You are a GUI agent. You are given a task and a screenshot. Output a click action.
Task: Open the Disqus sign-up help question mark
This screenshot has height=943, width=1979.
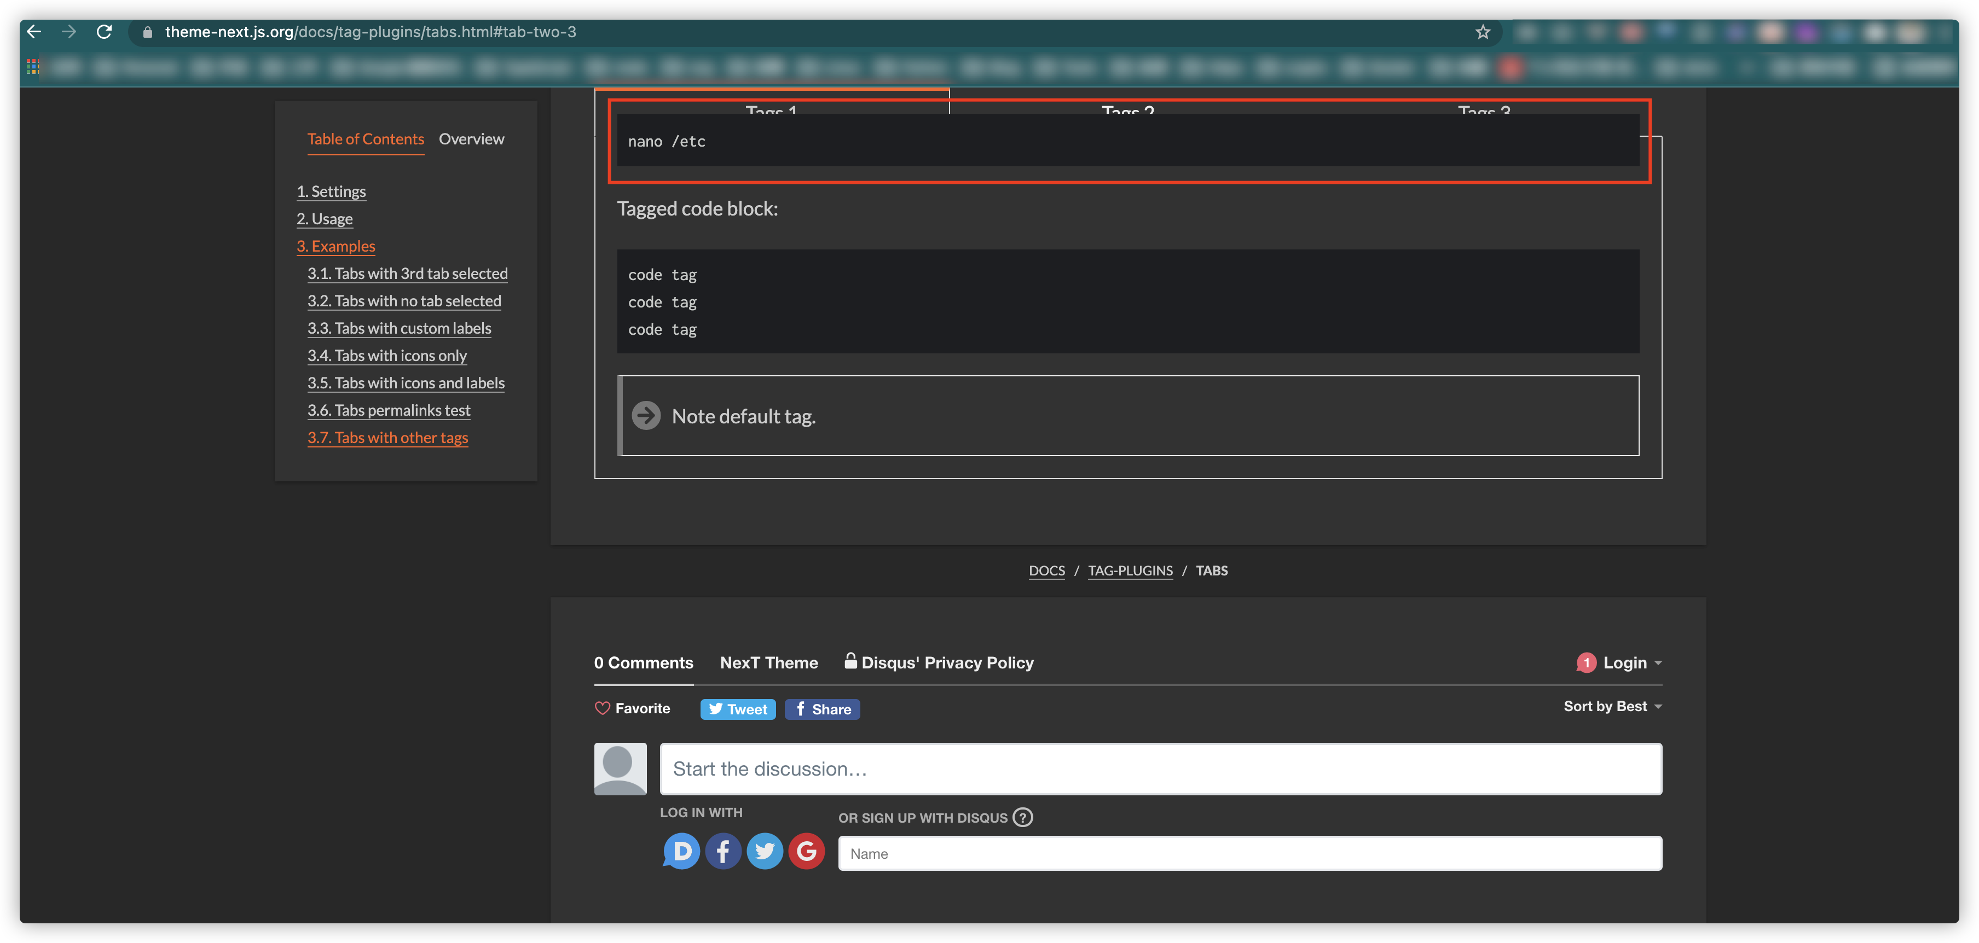[x=1022, y=817]
